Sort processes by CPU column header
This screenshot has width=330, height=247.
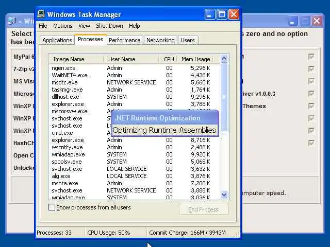(168, 59)
